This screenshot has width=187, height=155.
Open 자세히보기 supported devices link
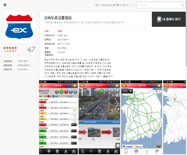23,70
